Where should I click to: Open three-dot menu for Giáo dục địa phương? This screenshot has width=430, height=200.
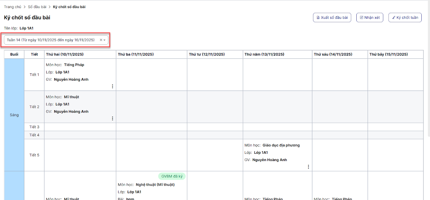(x=308, y=167)
